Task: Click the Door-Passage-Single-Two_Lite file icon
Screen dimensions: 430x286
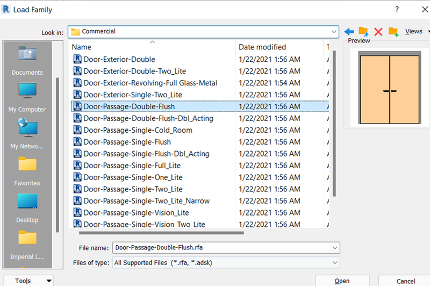Action: point(77,189)
